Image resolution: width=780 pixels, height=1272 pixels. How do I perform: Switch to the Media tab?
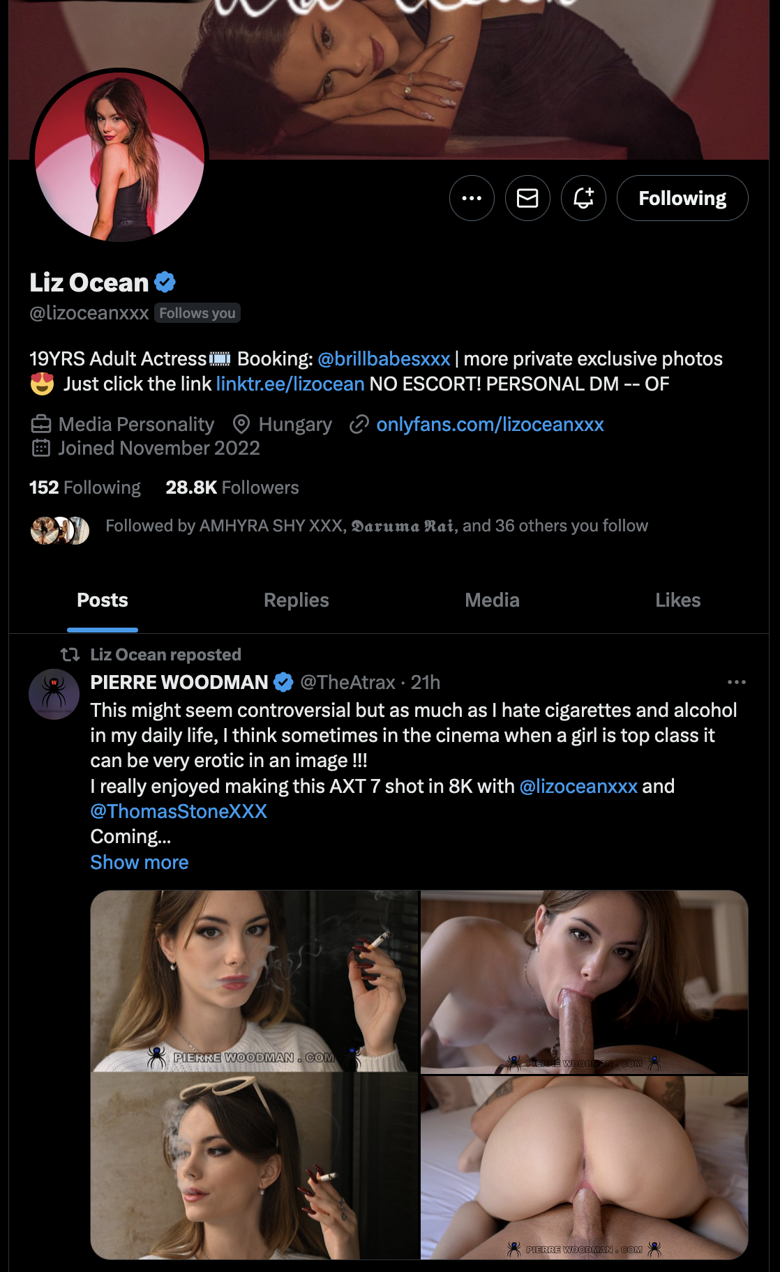(x=492, y=600)
